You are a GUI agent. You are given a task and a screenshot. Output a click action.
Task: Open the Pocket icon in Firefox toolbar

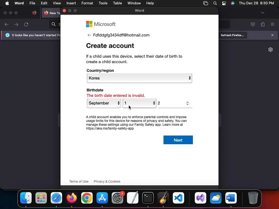tap(253, 24)
